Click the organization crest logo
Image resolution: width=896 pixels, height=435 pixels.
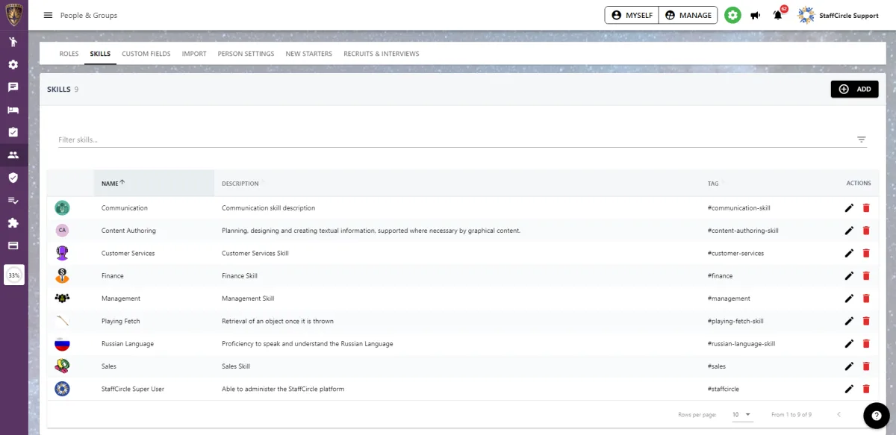pyautogui.click(x=13, y=15)
